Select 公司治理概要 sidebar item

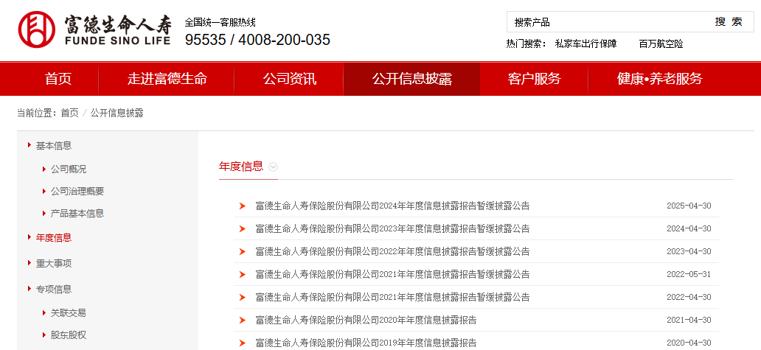click(77, 192)
